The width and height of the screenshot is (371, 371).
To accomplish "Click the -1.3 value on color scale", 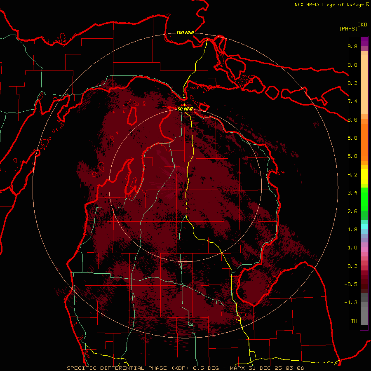I will (x=351, y=303).
